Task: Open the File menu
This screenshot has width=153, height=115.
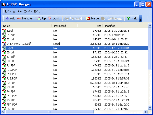Action: pyautogui.click(x=8, y=11)
